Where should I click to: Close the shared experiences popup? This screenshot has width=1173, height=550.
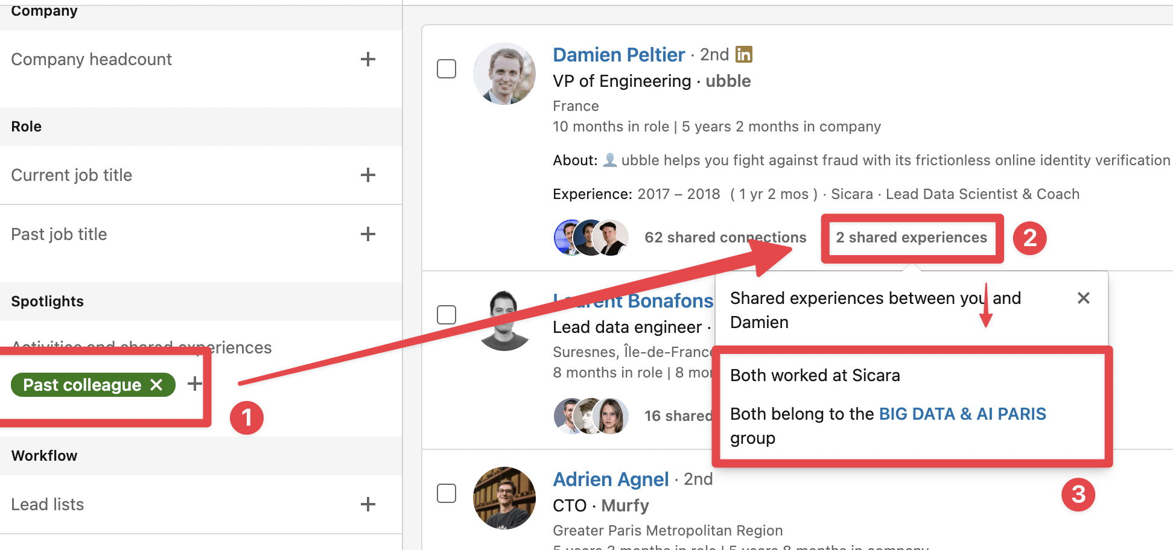coord(1083,298)
